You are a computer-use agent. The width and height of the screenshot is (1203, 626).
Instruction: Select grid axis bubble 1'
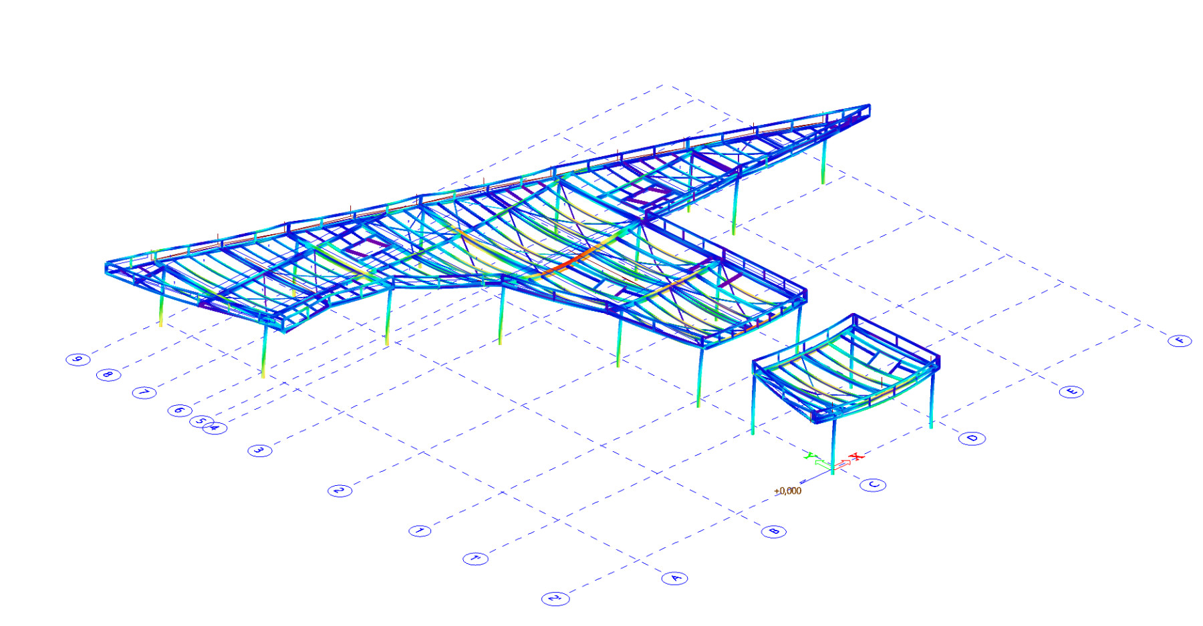coord(475,559)
